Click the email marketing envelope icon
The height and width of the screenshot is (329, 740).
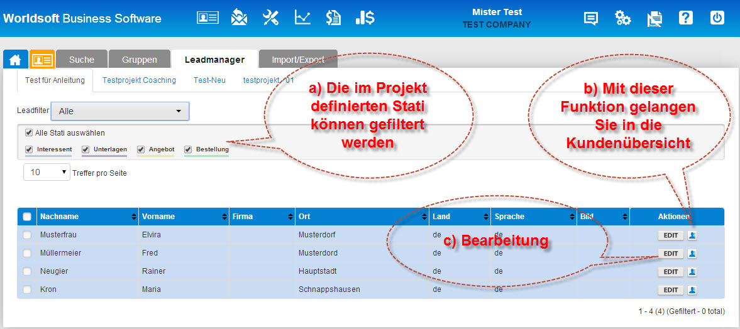tap(239, 18)
